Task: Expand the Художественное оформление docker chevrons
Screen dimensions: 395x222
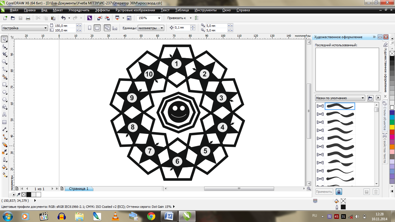Action: [x=374, y=37]
